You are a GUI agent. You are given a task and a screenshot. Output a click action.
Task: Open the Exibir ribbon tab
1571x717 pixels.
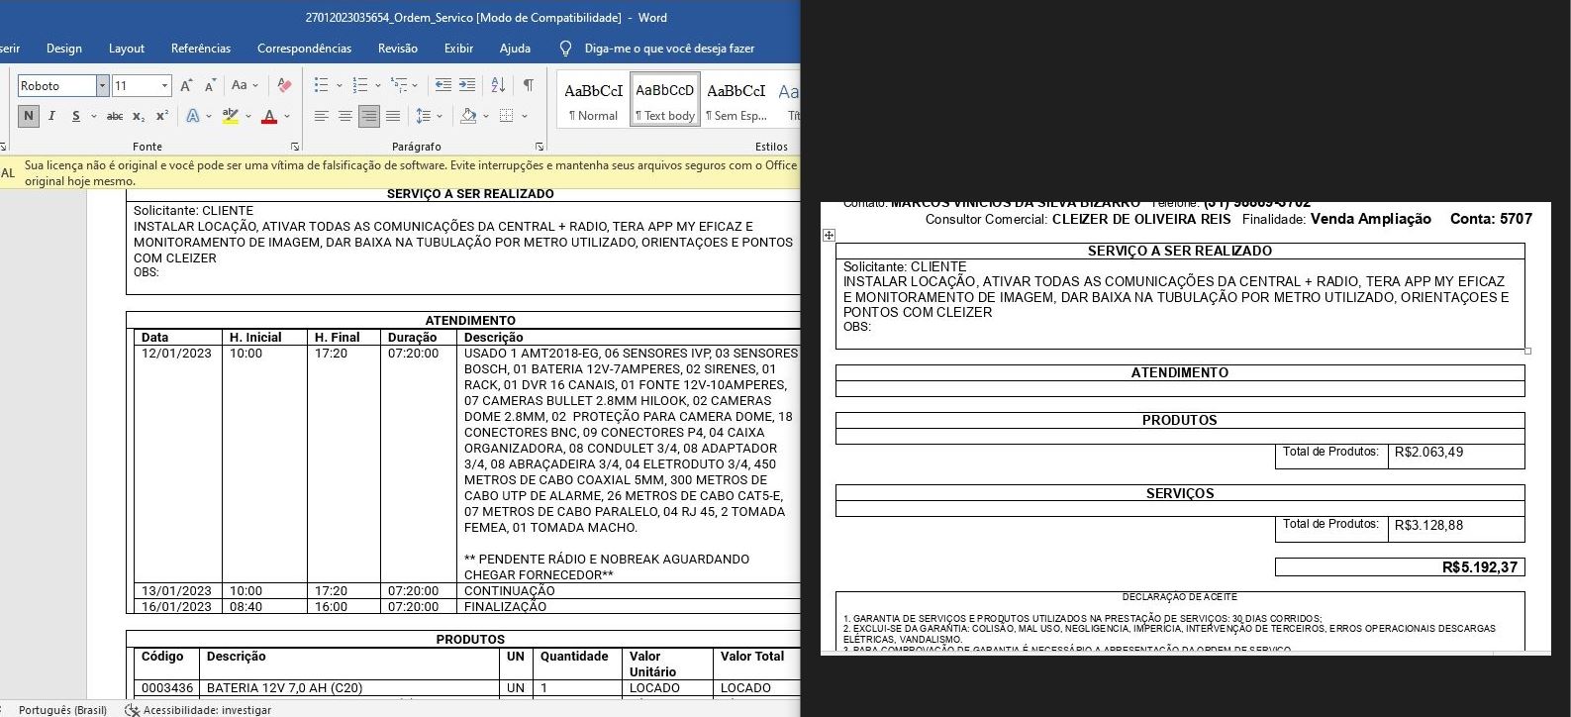458,48
